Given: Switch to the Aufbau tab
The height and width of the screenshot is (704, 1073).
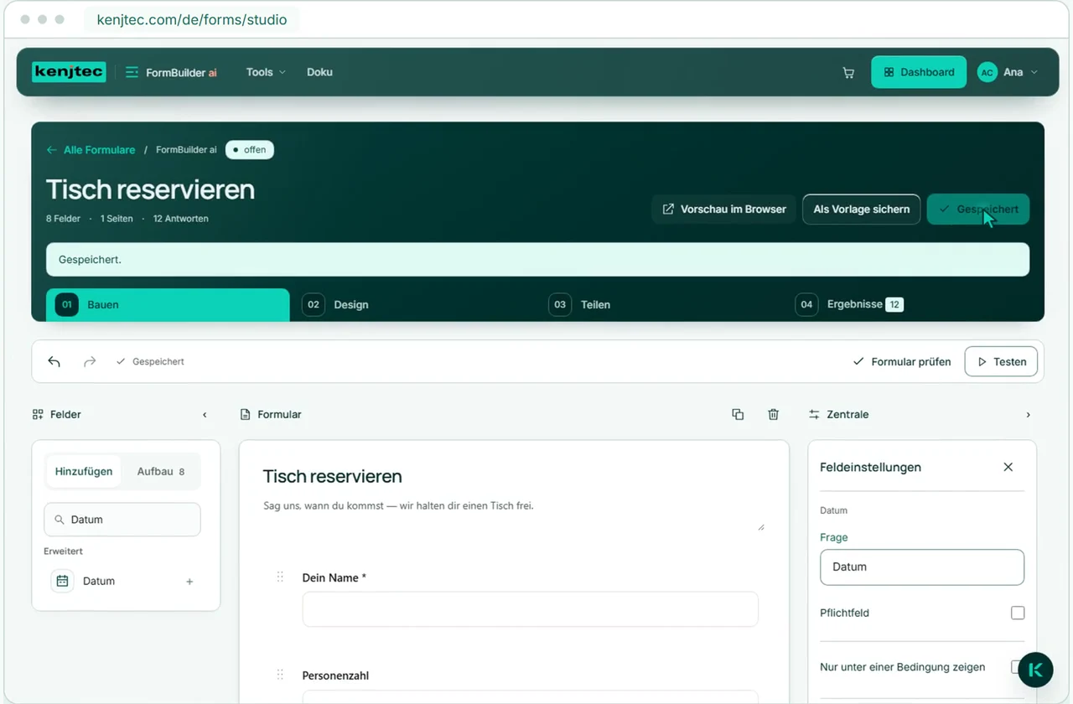Looking at the screenshot, I should 160,472.
